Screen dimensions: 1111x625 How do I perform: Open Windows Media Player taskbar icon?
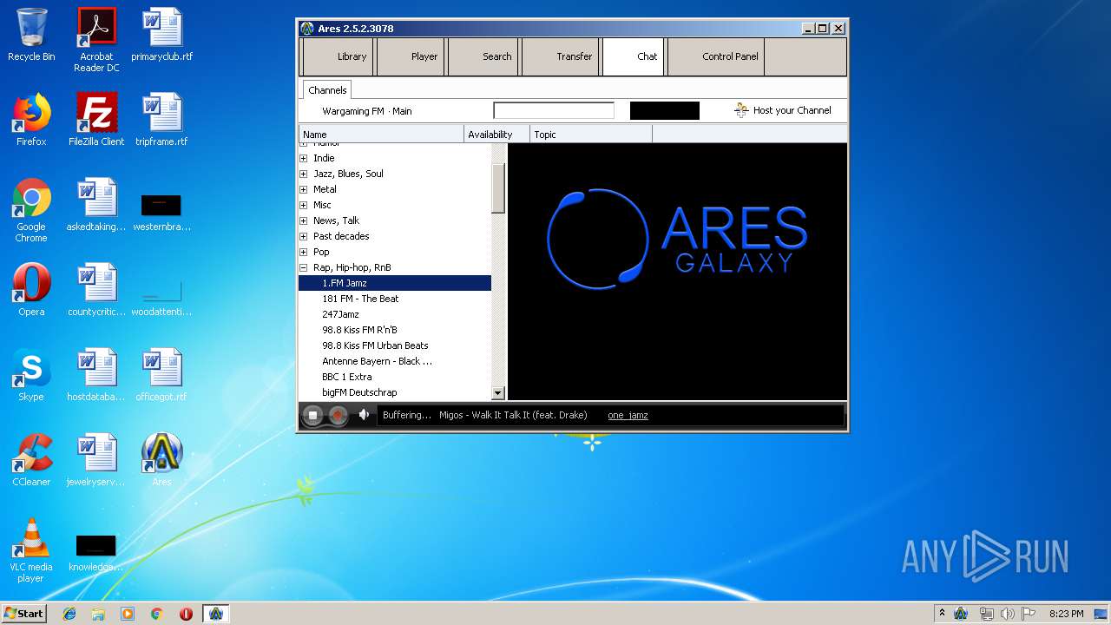pyautogui.click(x=128, y=614)
